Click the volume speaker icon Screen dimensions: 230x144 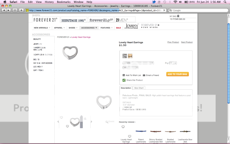[x=181, y=2]
